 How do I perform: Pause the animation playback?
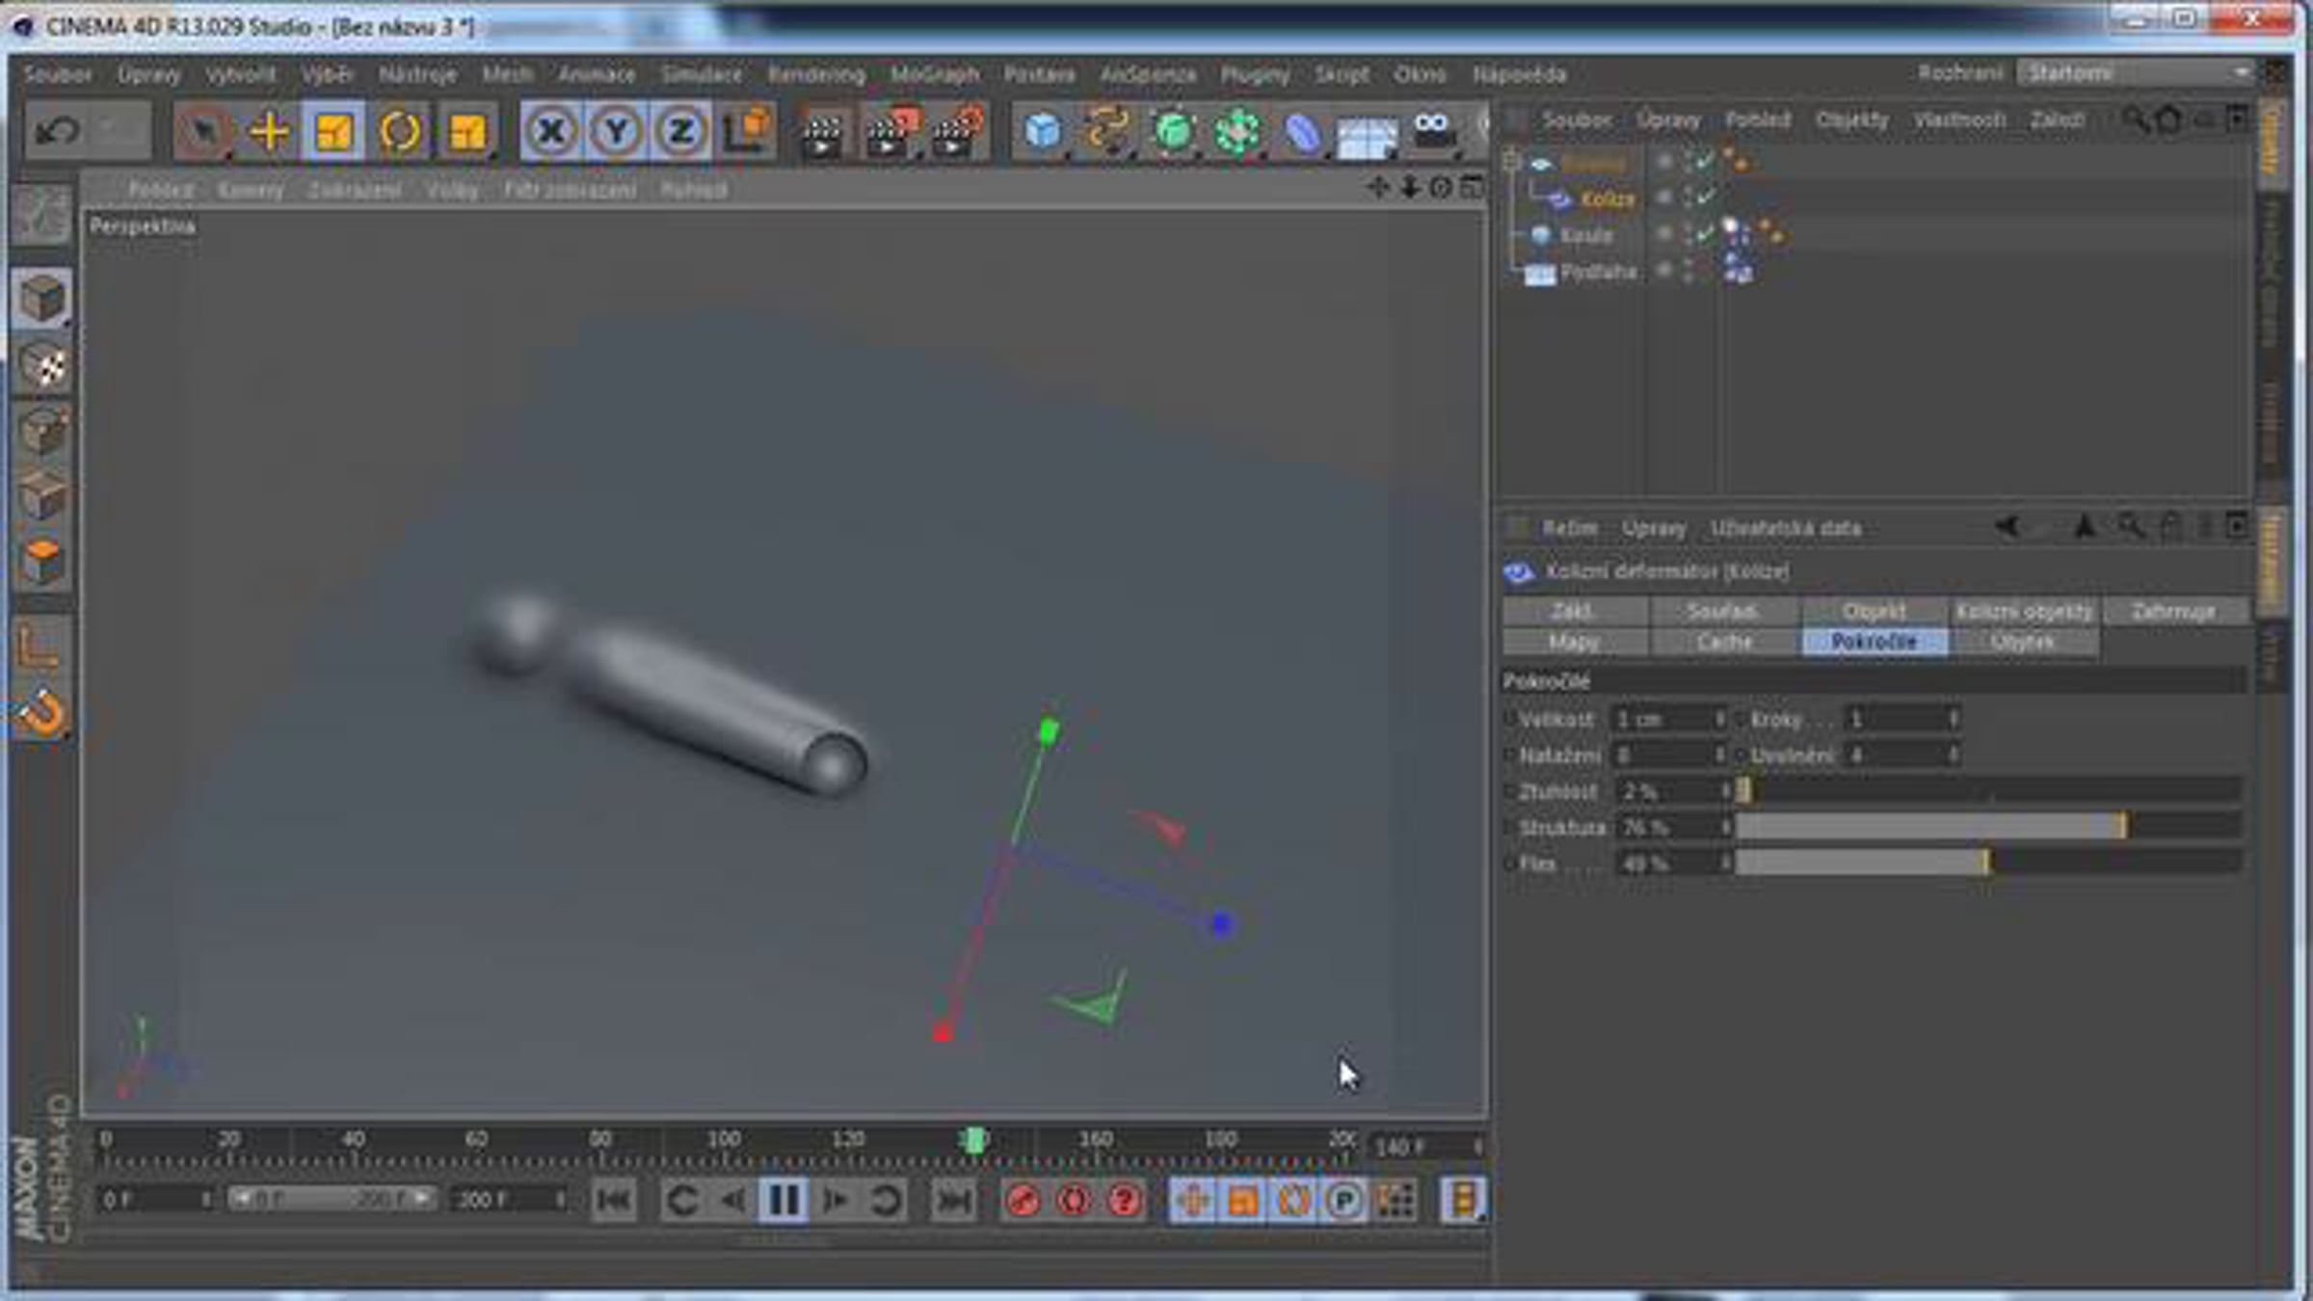click(x=784, y=1200)
